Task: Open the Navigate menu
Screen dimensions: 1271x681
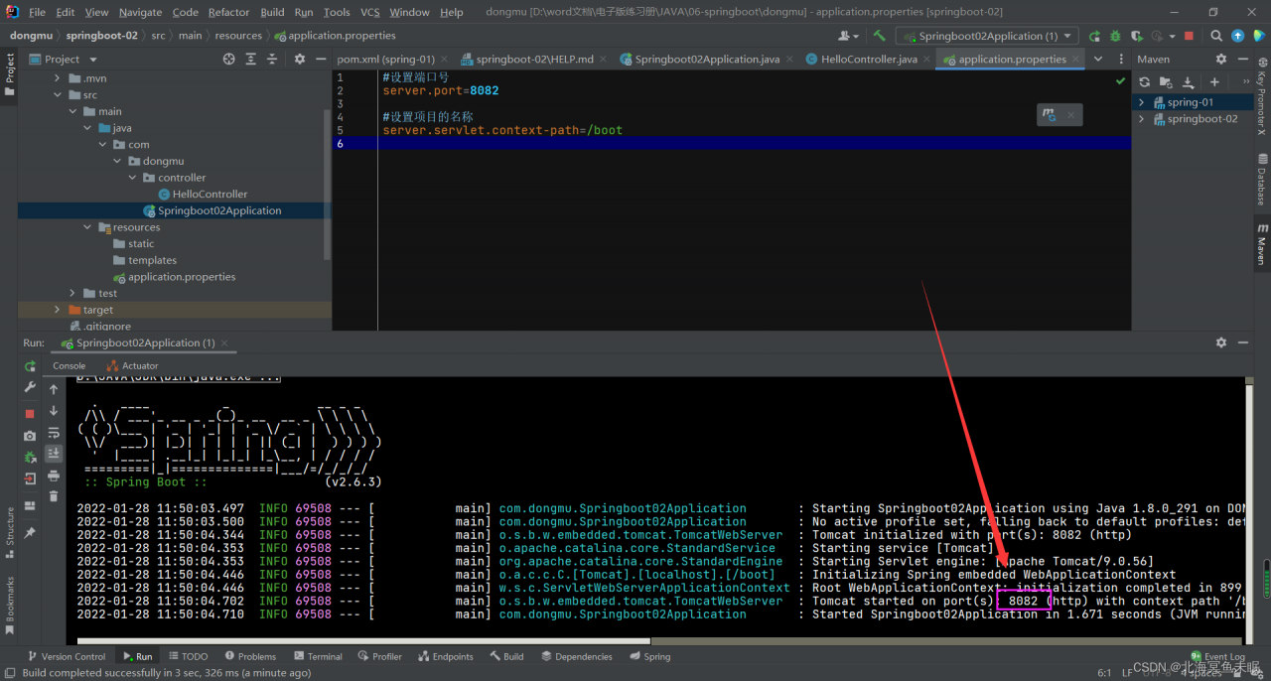Action: coord(140,12)
